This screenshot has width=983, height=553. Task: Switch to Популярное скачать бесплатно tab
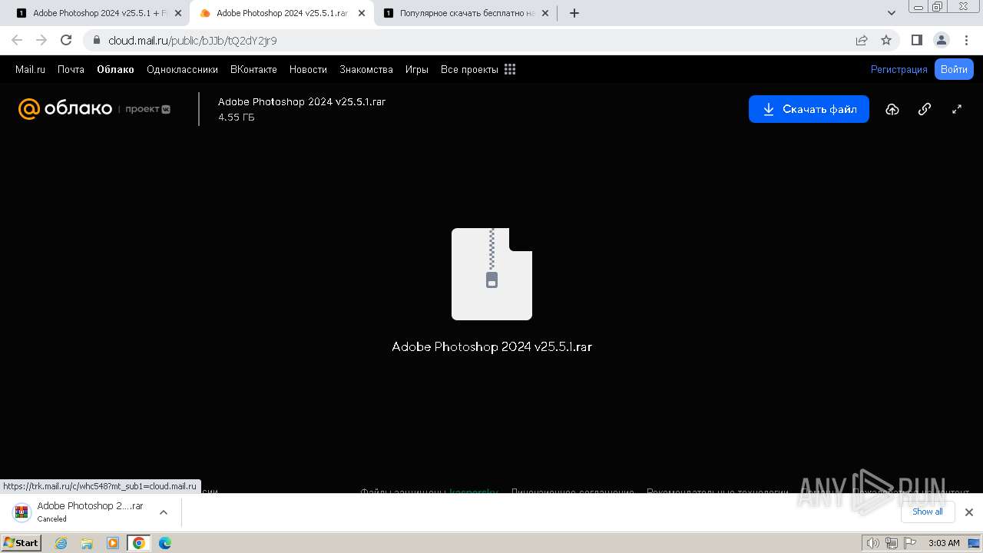pos(466,13)
